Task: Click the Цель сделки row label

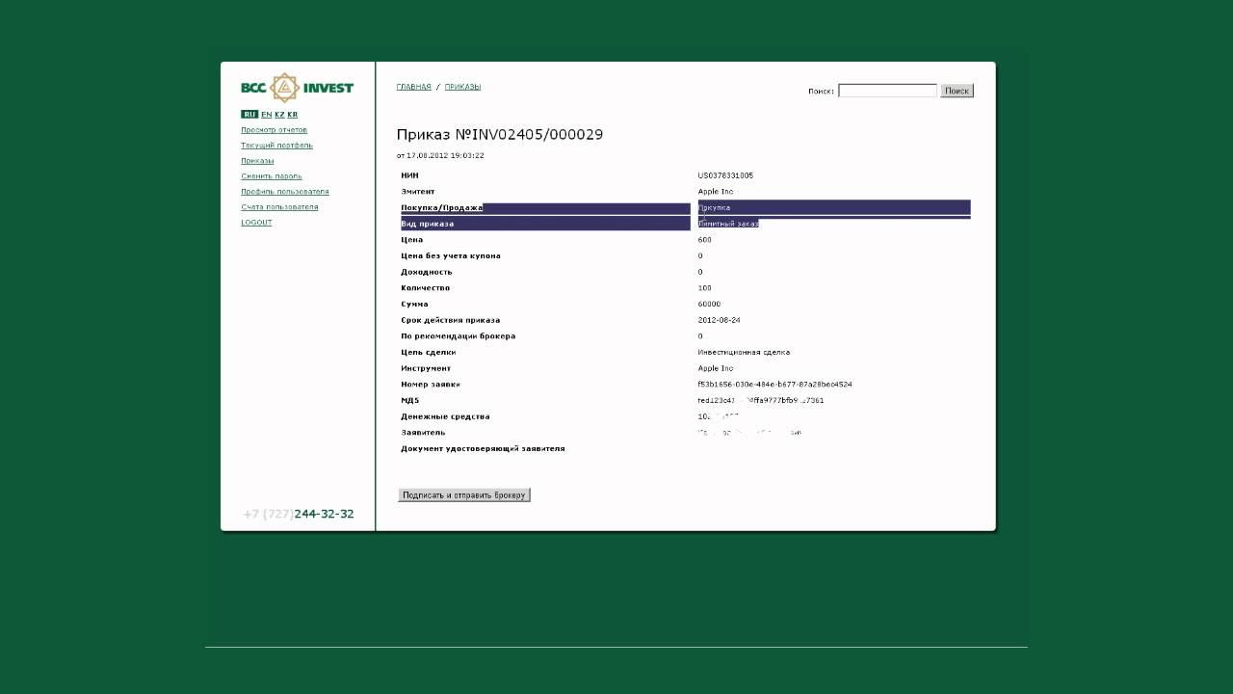Action: tap(429, 353)
